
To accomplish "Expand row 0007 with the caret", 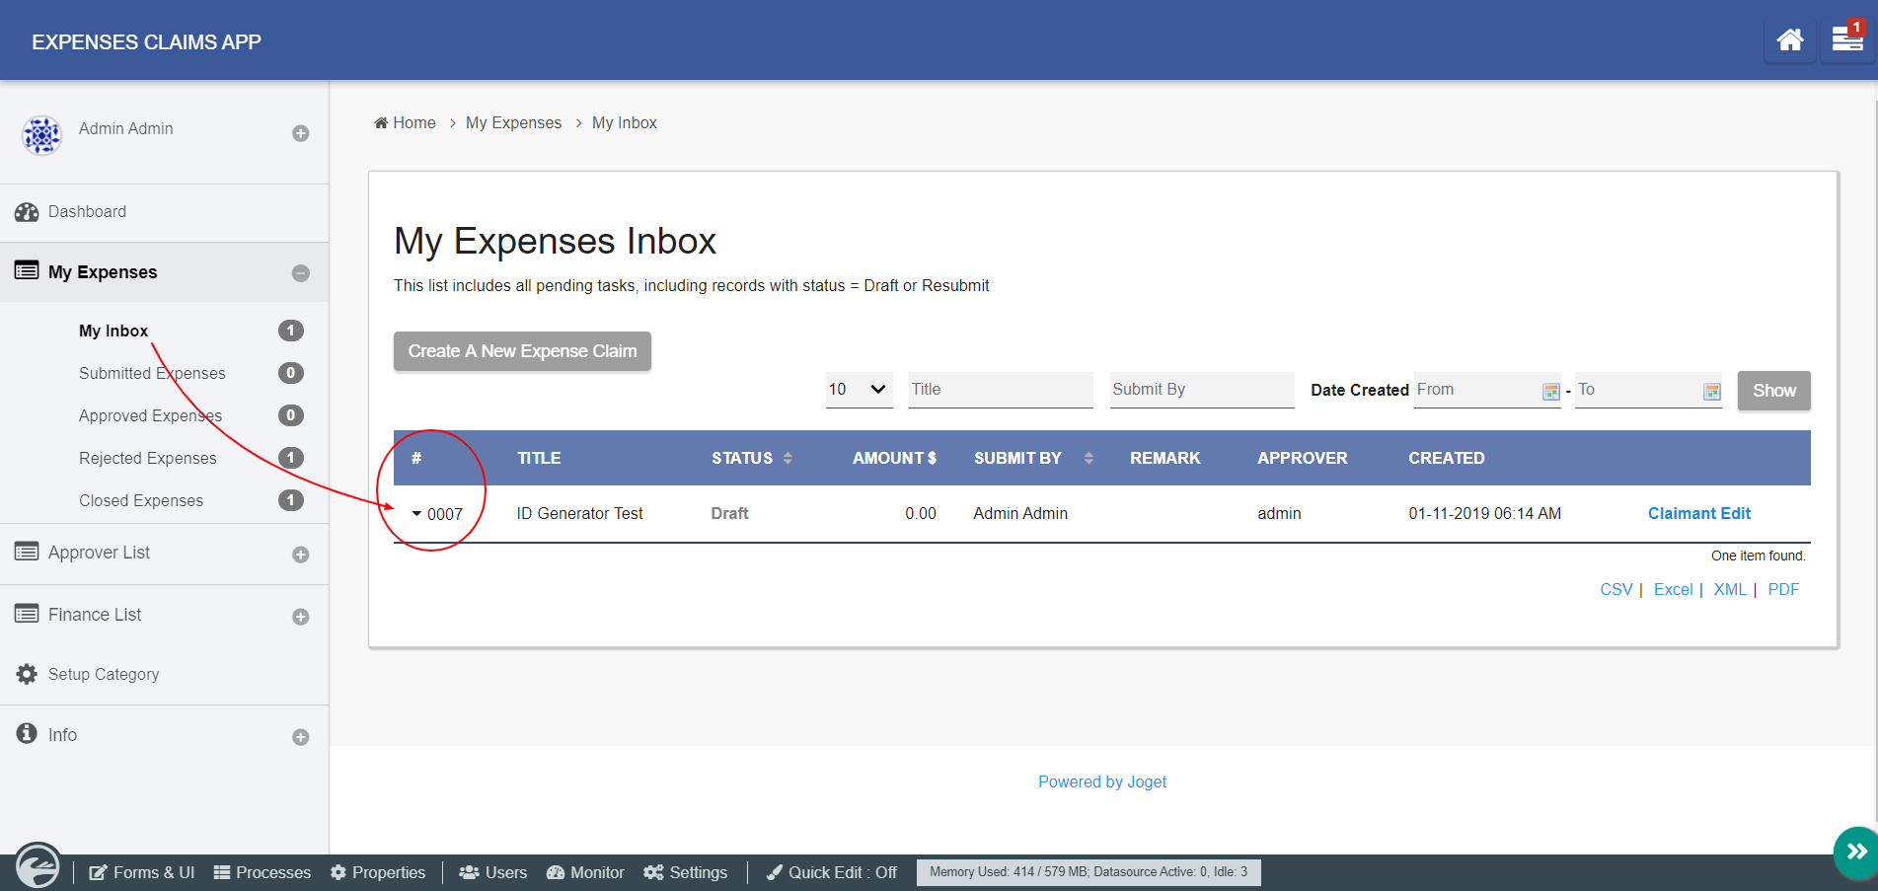I will (416, 513).
